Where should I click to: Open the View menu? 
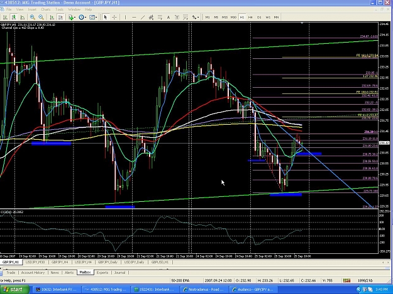tap(19, 9)
